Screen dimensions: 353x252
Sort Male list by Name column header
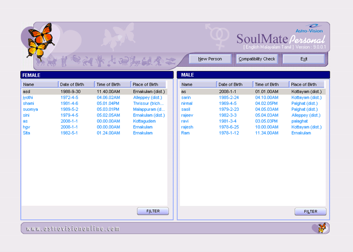click(x=198, y=84)
